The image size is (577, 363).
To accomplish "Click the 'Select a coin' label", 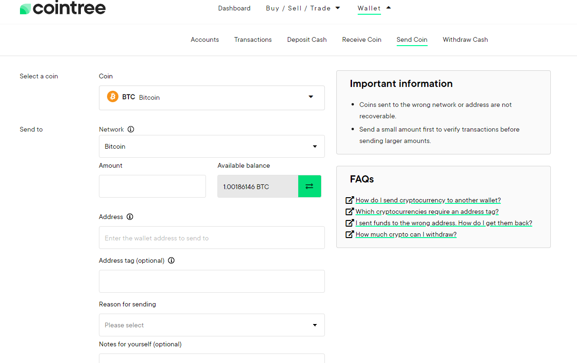I will pos(39,76).
